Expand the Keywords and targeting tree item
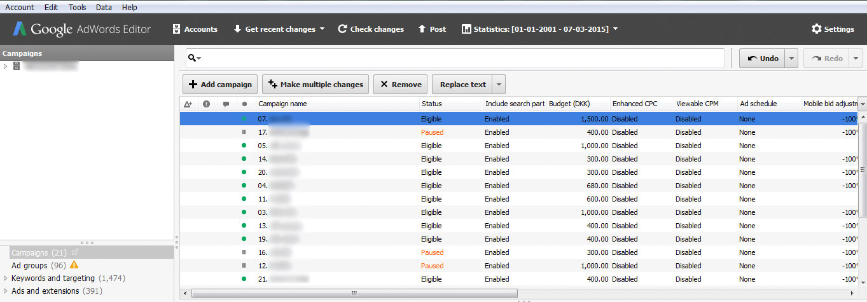This screenshot has width=867, height=302. point(6,278)
